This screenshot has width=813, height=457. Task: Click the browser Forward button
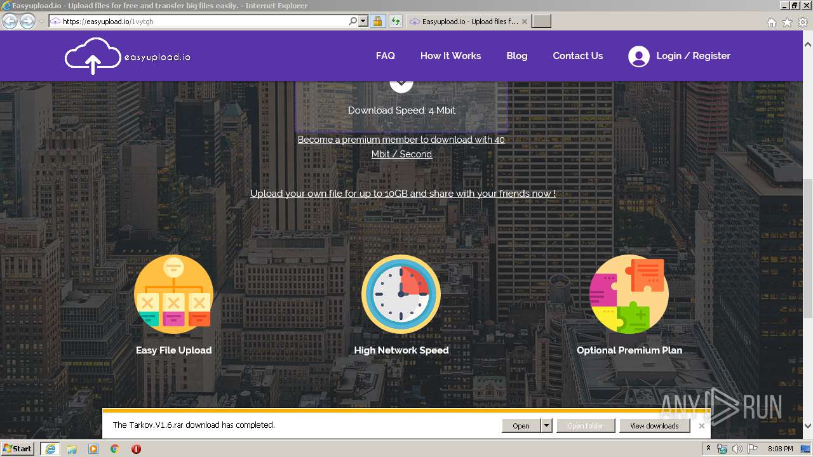point(27,22)
